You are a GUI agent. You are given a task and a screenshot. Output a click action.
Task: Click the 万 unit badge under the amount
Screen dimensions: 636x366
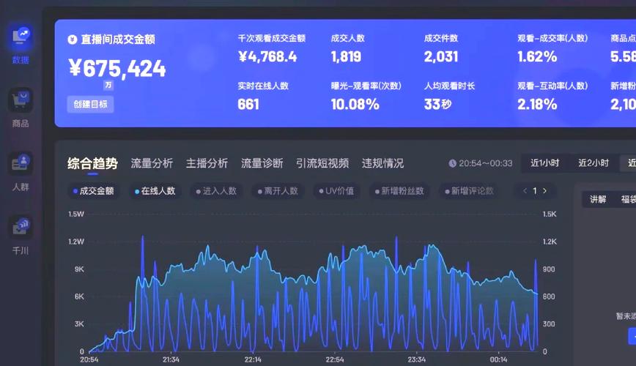[x=108, y=85]
